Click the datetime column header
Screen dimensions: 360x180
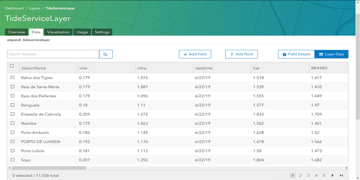click(222, 68)
